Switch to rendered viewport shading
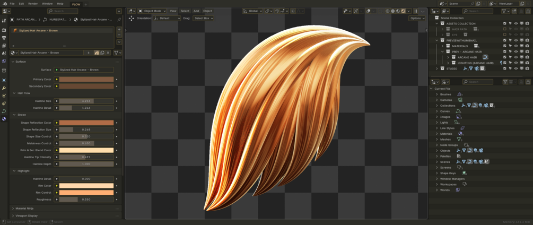This screenshot has width=533, height=225. coord(403,11)
